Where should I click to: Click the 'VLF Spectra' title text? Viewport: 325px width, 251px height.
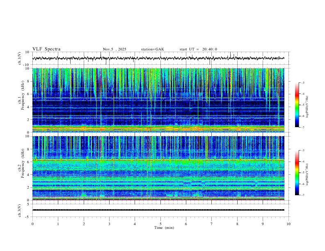click(x=46, y=49)
